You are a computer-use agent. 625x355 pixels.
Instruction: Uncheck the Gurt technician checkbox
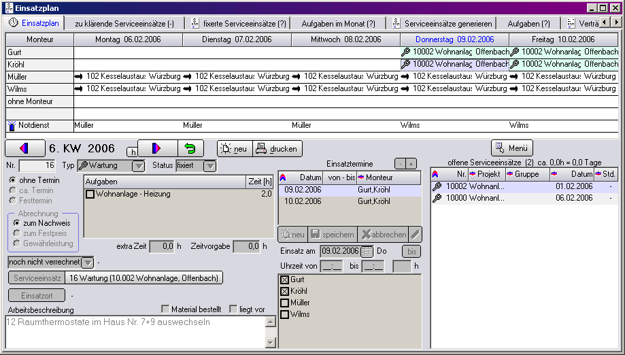point(284,280)
